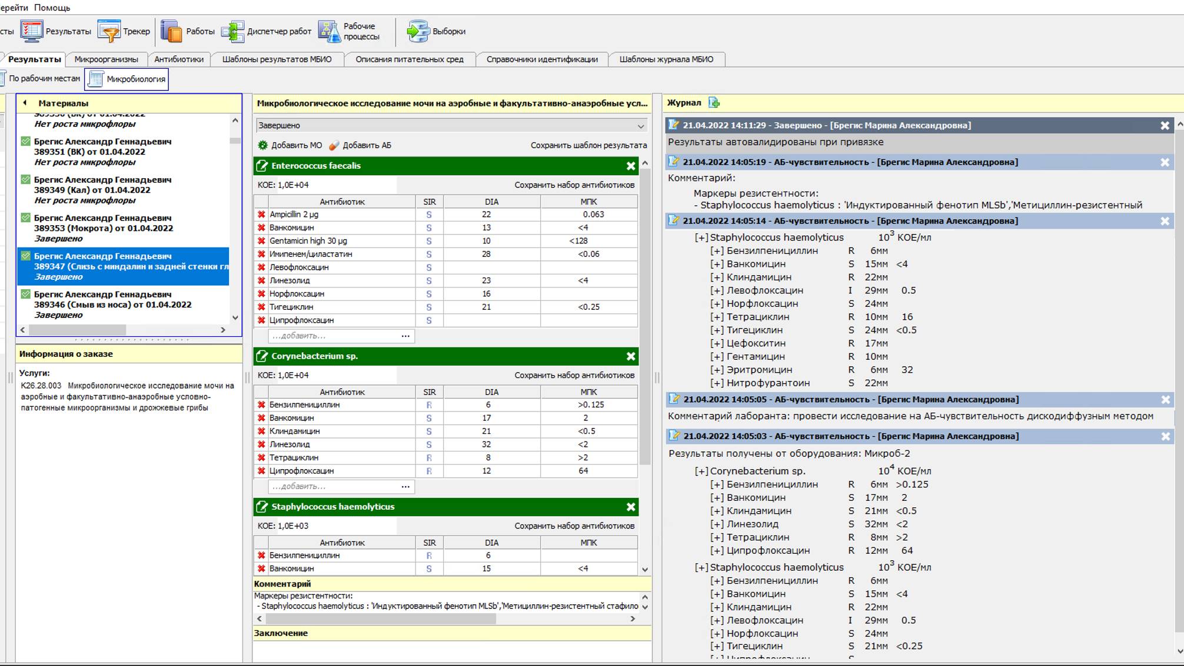Open the Выборки toolbar icon
Image resolution: width=1184 pixels, height=666 pixels.
tap(418, 31)
